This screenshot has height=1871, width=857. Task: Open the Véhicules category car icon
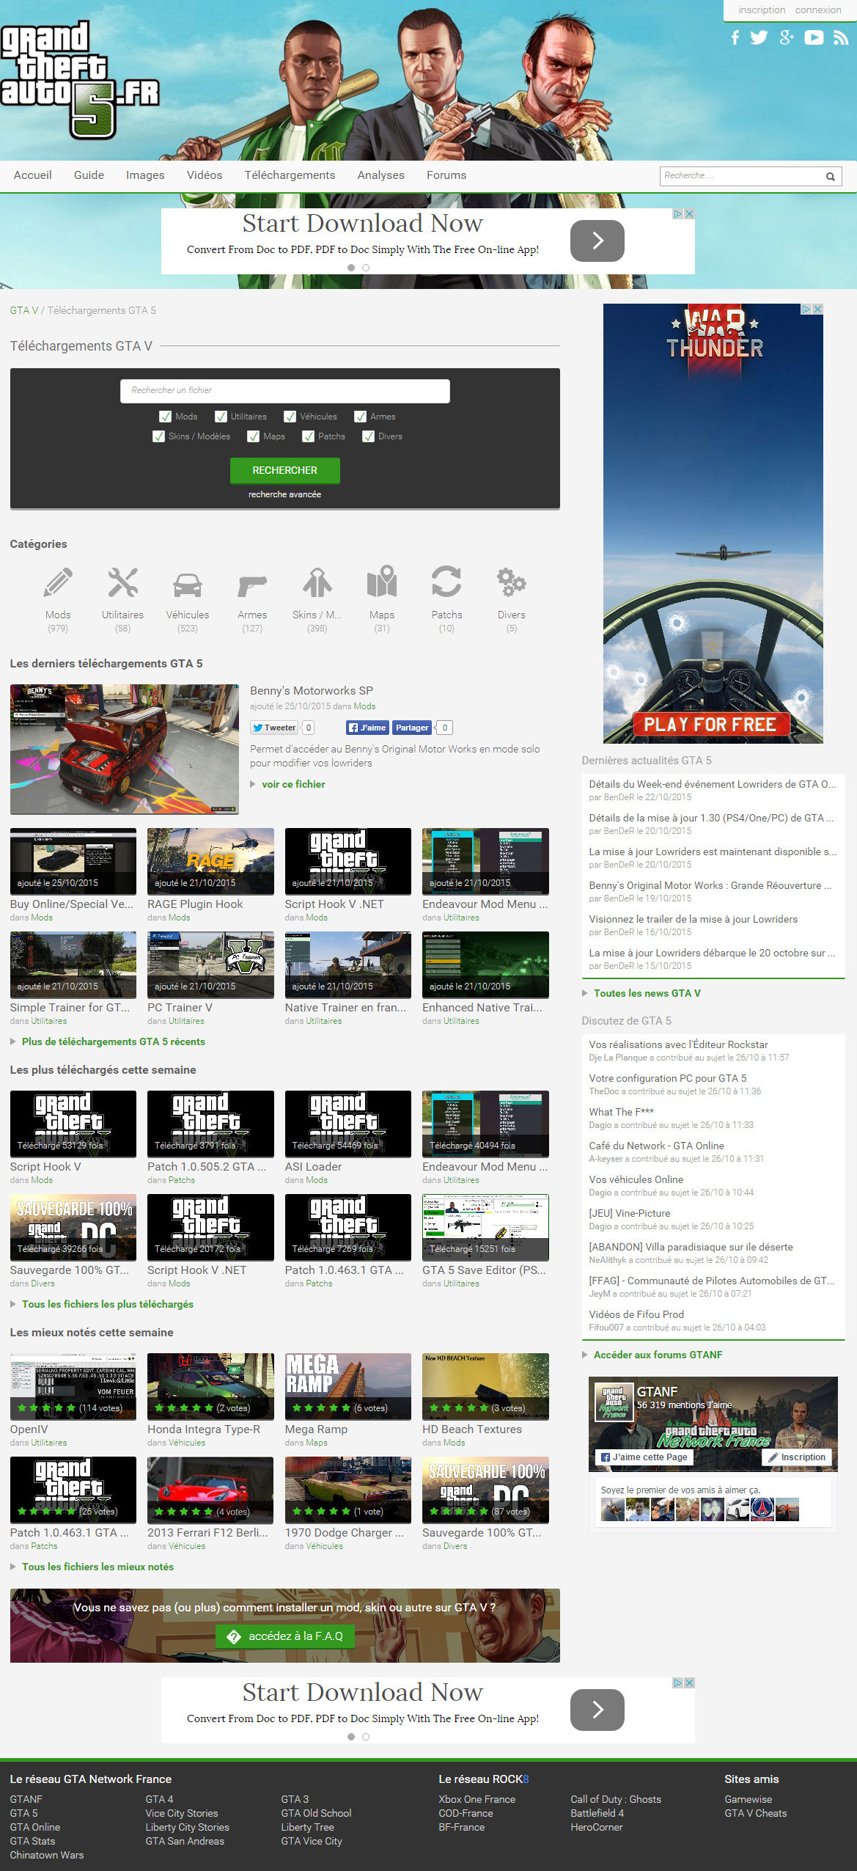[x=188, y=585]
